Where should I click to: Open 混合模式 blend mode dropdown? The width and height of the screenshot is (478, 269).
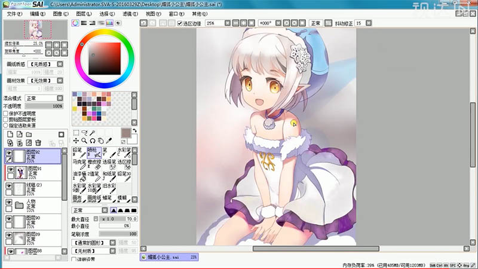[x=60, y=98]
